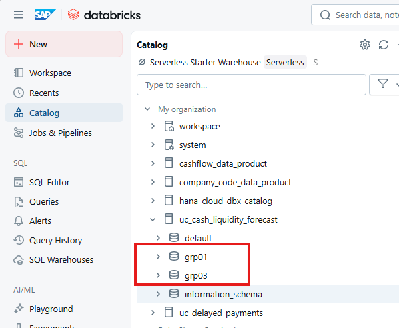Expand the cashflow_data_product catalog
Viewport: 399px width, 328px height.
click(x=153, y=163)
